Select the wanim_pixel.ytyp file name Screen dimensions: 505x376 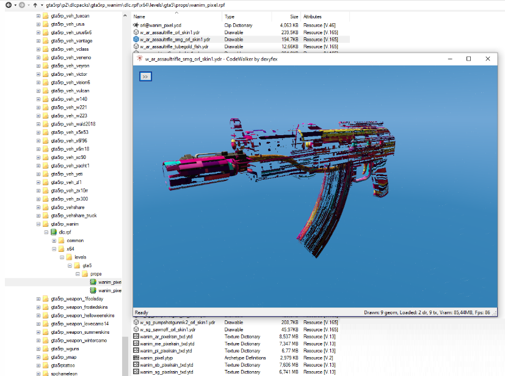(156, 358)
